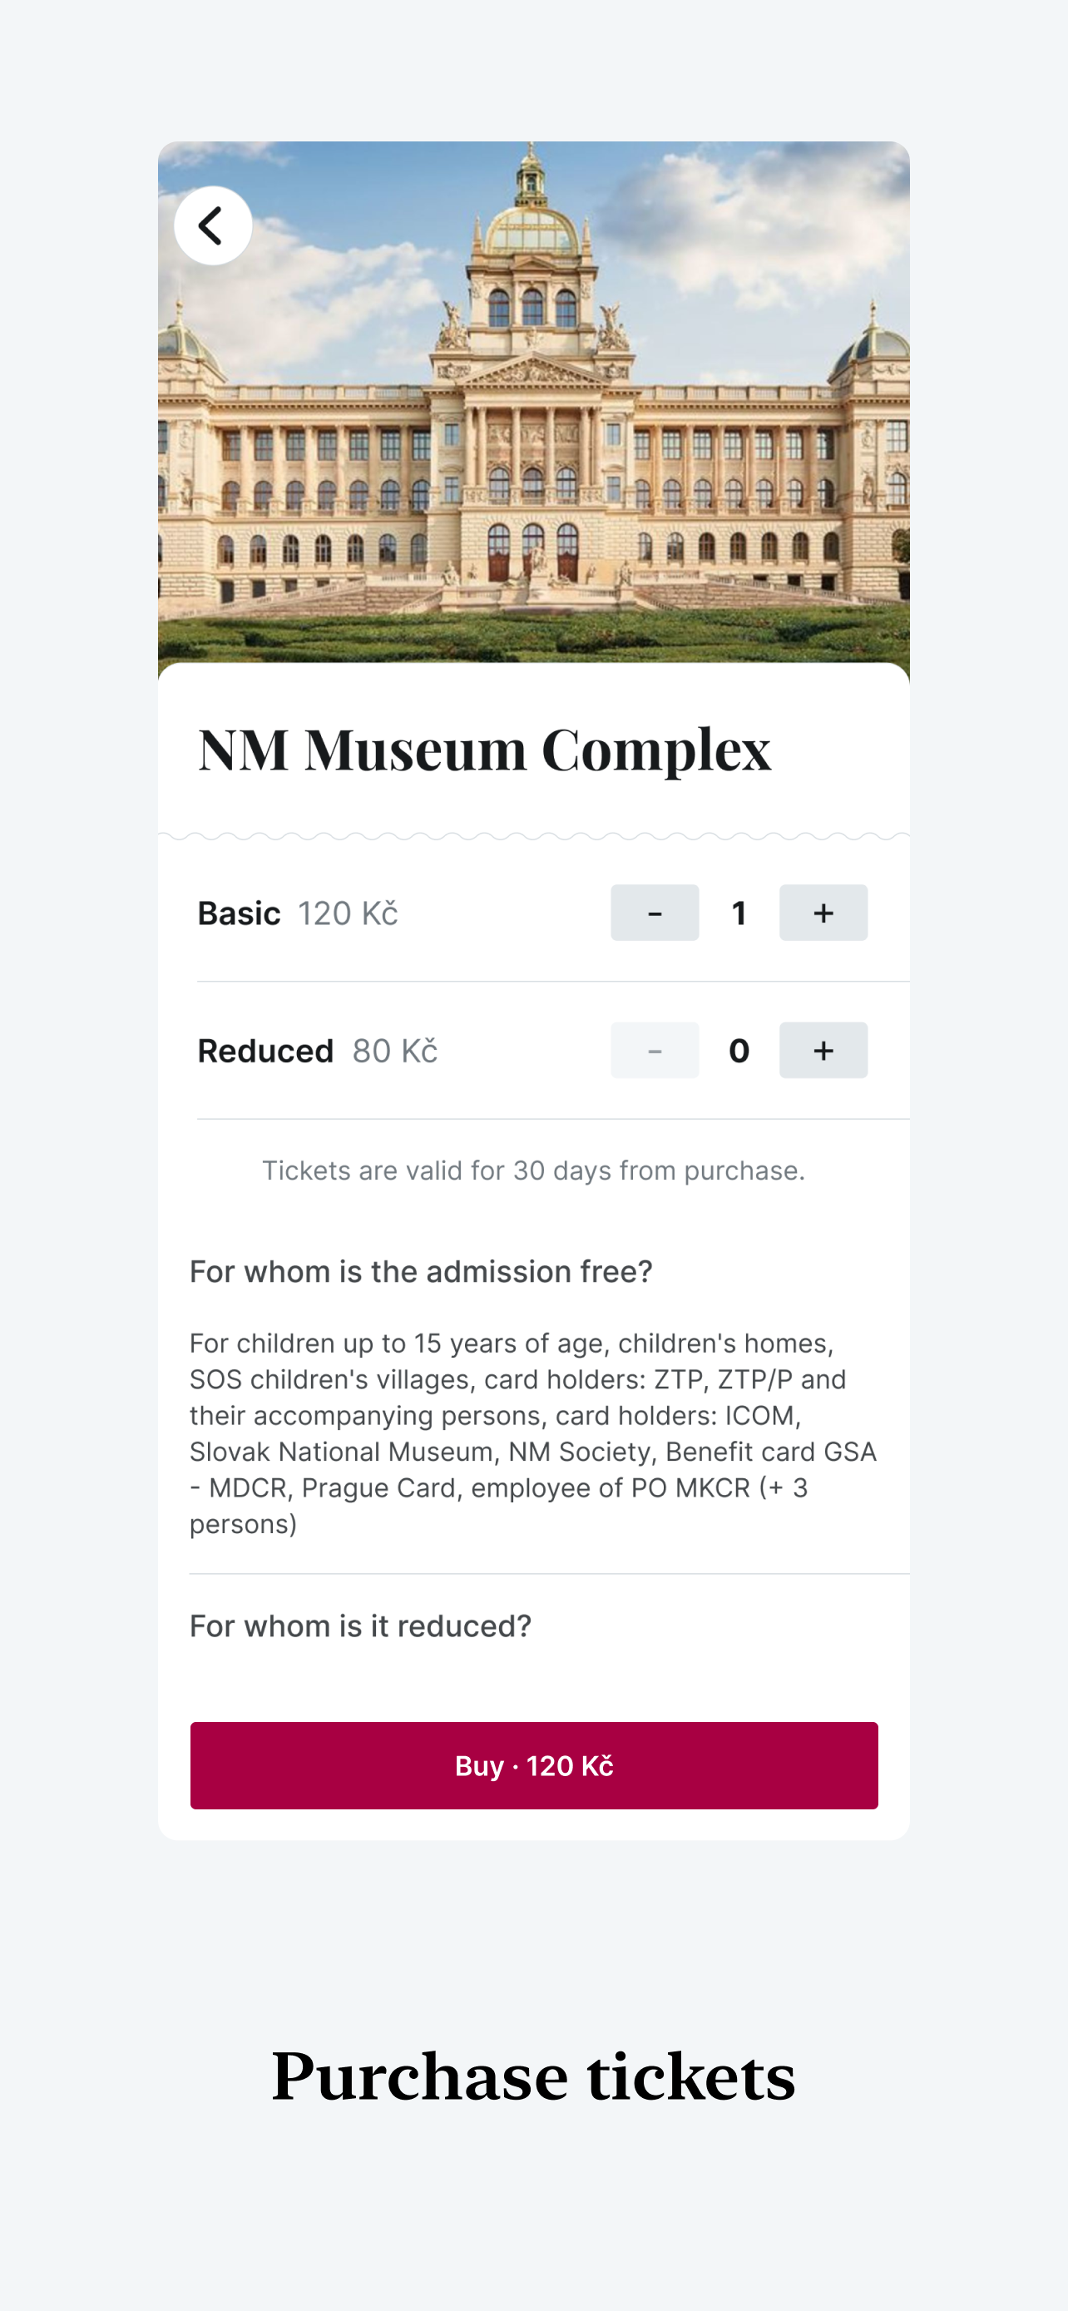Increase Basic ticket count with plus
Image resolution: width=1068 pixels, height=2311 pixels.
823,913
